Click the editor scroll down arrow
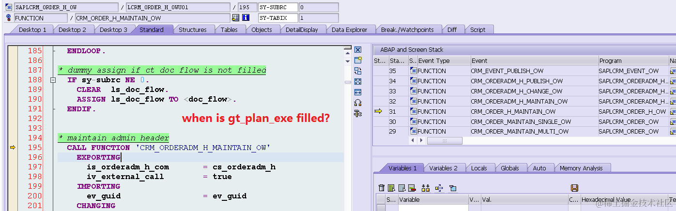This screenshot has width=676, height=211. [x=347, y=61]
